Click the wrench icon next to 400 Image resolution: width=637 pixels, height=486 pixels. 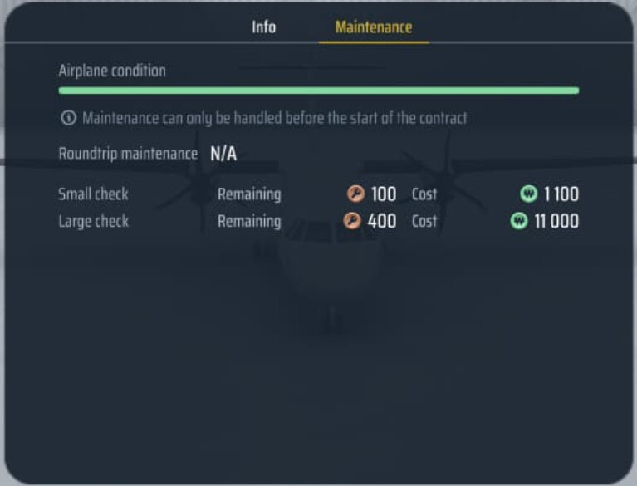pos(352,221)
